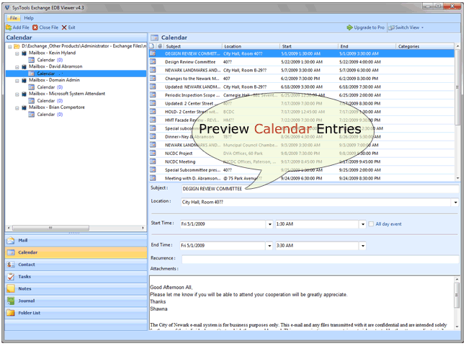
Task: Collapse the Mailbox - Brian Compertore node
Action: [17, 108]
